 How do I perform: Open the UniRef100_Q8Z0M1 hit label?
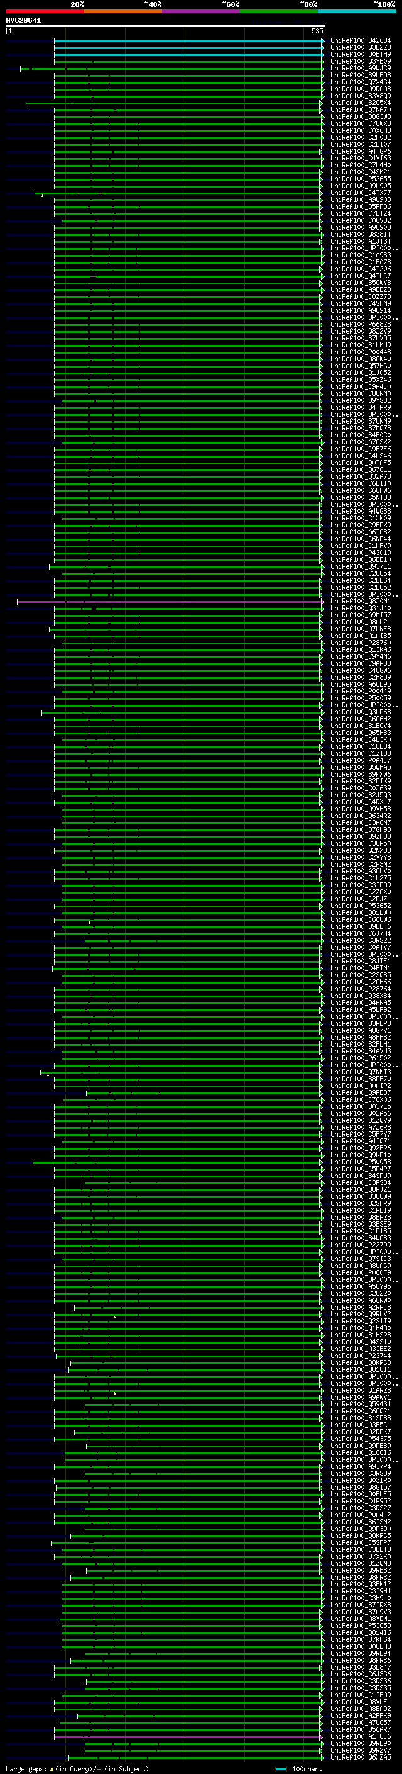point(361,602)
